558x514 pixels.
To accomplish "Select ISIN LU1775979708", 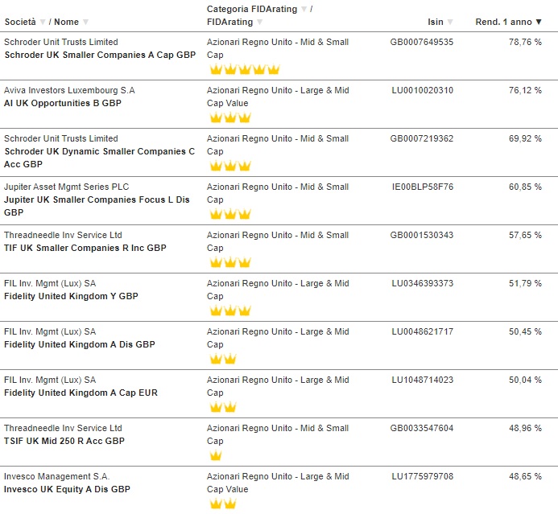I will point(423,477).
